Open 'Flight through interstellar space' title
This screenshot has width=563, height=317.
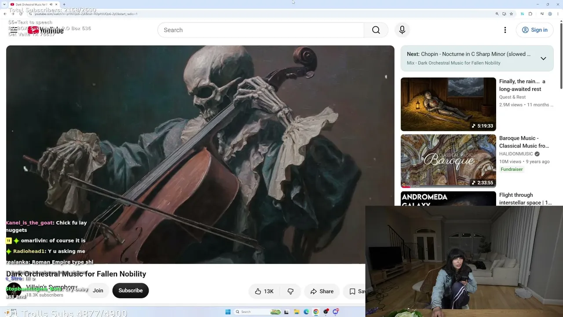[x=526, y=199]
